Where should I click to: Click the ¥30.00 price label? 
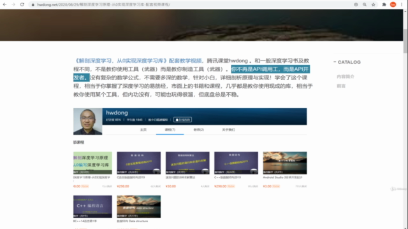(x=171, y=186)
